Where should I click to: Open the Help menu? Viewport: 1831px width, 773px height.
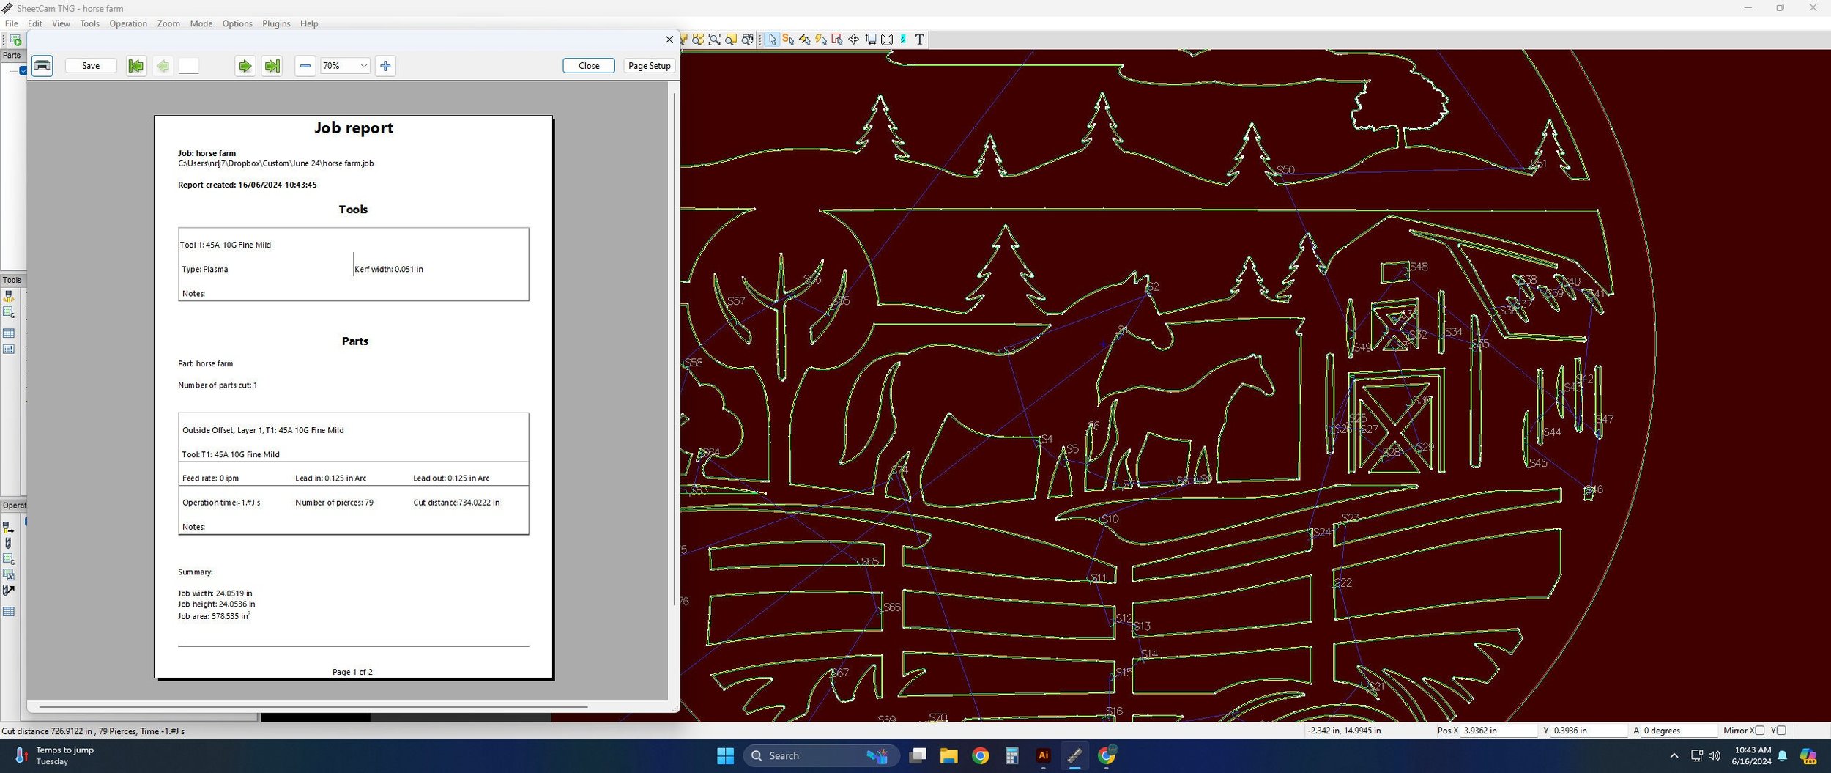coord(309,23)
